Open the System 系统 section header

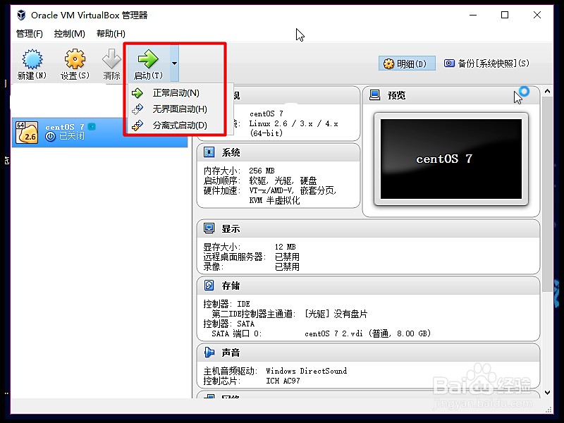click(278, 152)
